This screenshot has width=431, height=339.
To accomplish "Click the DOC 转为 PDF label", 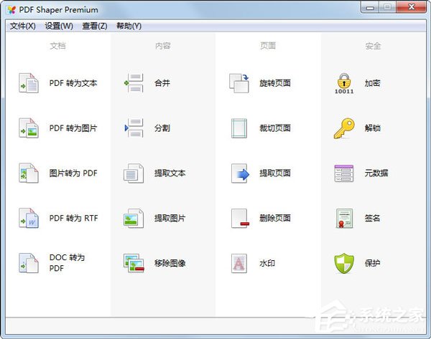I will click(x=67, y=263).
